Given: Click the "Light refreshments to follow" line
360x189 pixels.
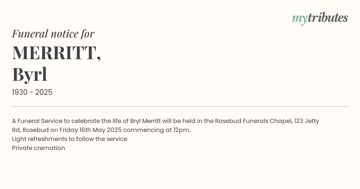Looking at the screenshot, I should [x=70, y=139].
